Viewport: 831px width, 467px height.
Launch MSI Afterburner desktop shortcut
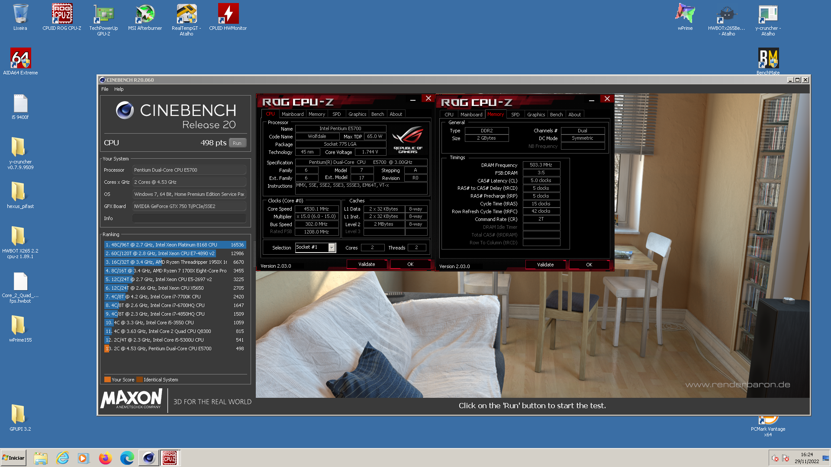click(145, 17)
